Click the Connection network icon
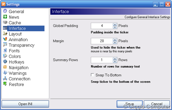172x110 pixels. (5, 78)
